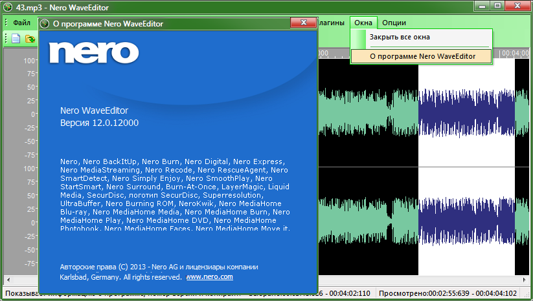The image size is (533, 301).
Task: Click the 00:04:00 timeline ruler mark
Action: (516, 53)
